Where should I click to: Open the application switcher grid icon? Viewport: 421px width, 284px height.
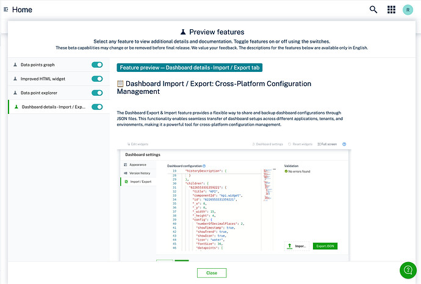click(391, 10)
